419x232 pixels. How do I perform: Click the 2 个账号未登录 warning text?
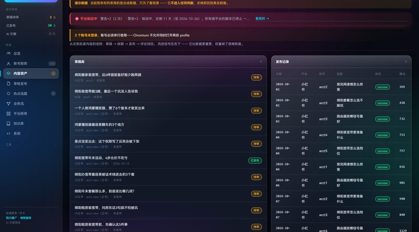86,35
